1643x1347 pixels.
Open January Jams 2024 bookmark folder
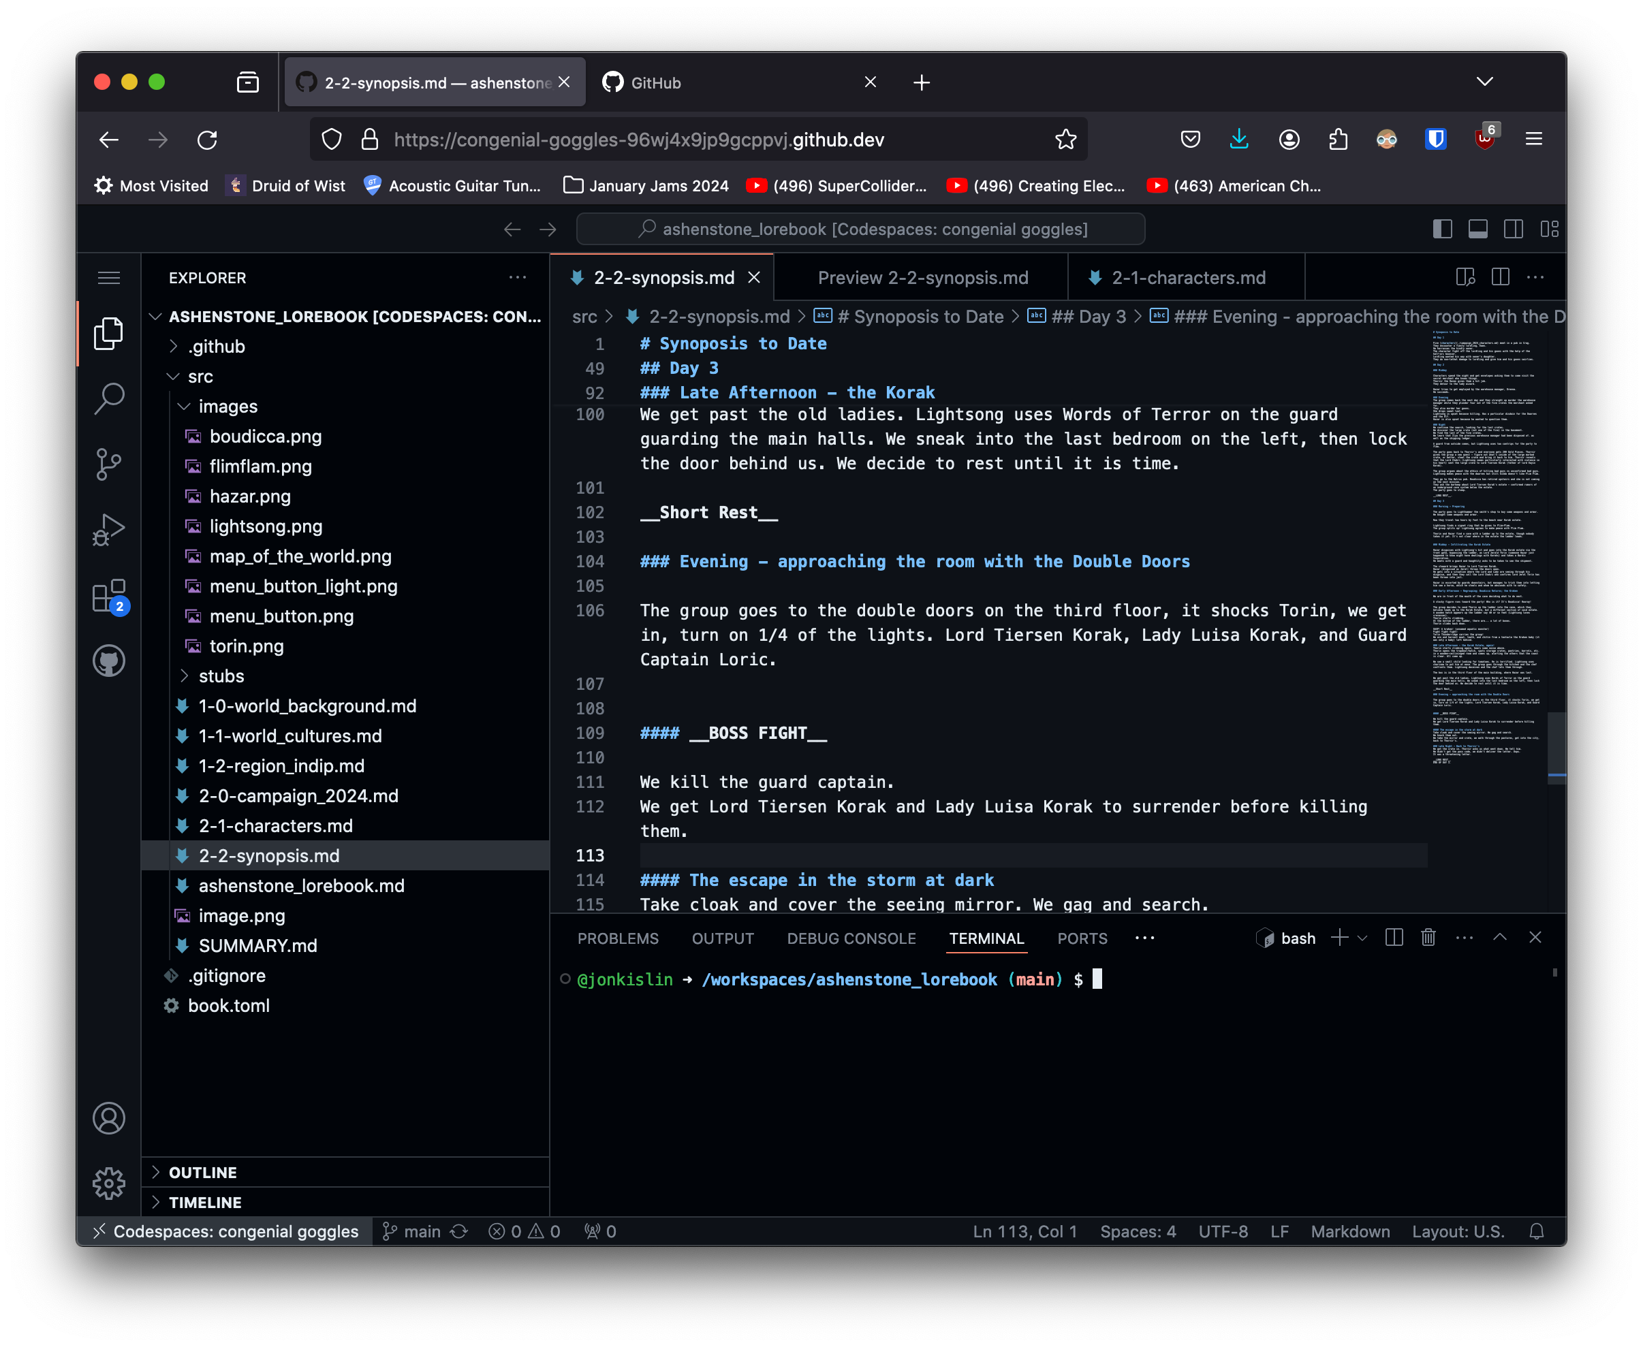point(646,185)
